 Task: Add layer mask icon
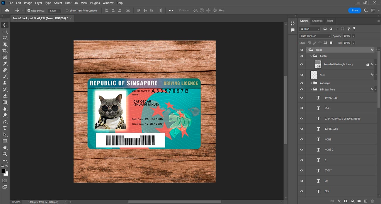click(346, 201)
